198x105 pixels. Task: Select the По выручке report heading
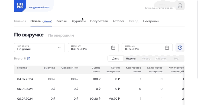pos(29,35)
